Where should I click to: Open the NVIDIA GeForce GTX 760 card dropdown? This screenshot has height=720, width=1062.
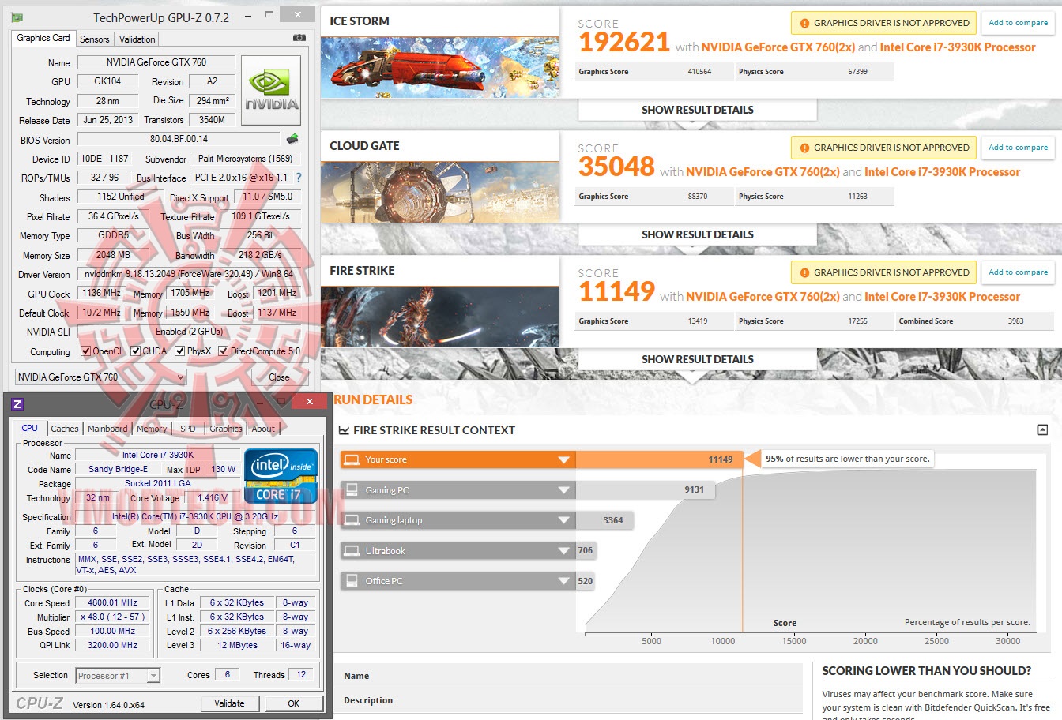[x=101, y=377]
